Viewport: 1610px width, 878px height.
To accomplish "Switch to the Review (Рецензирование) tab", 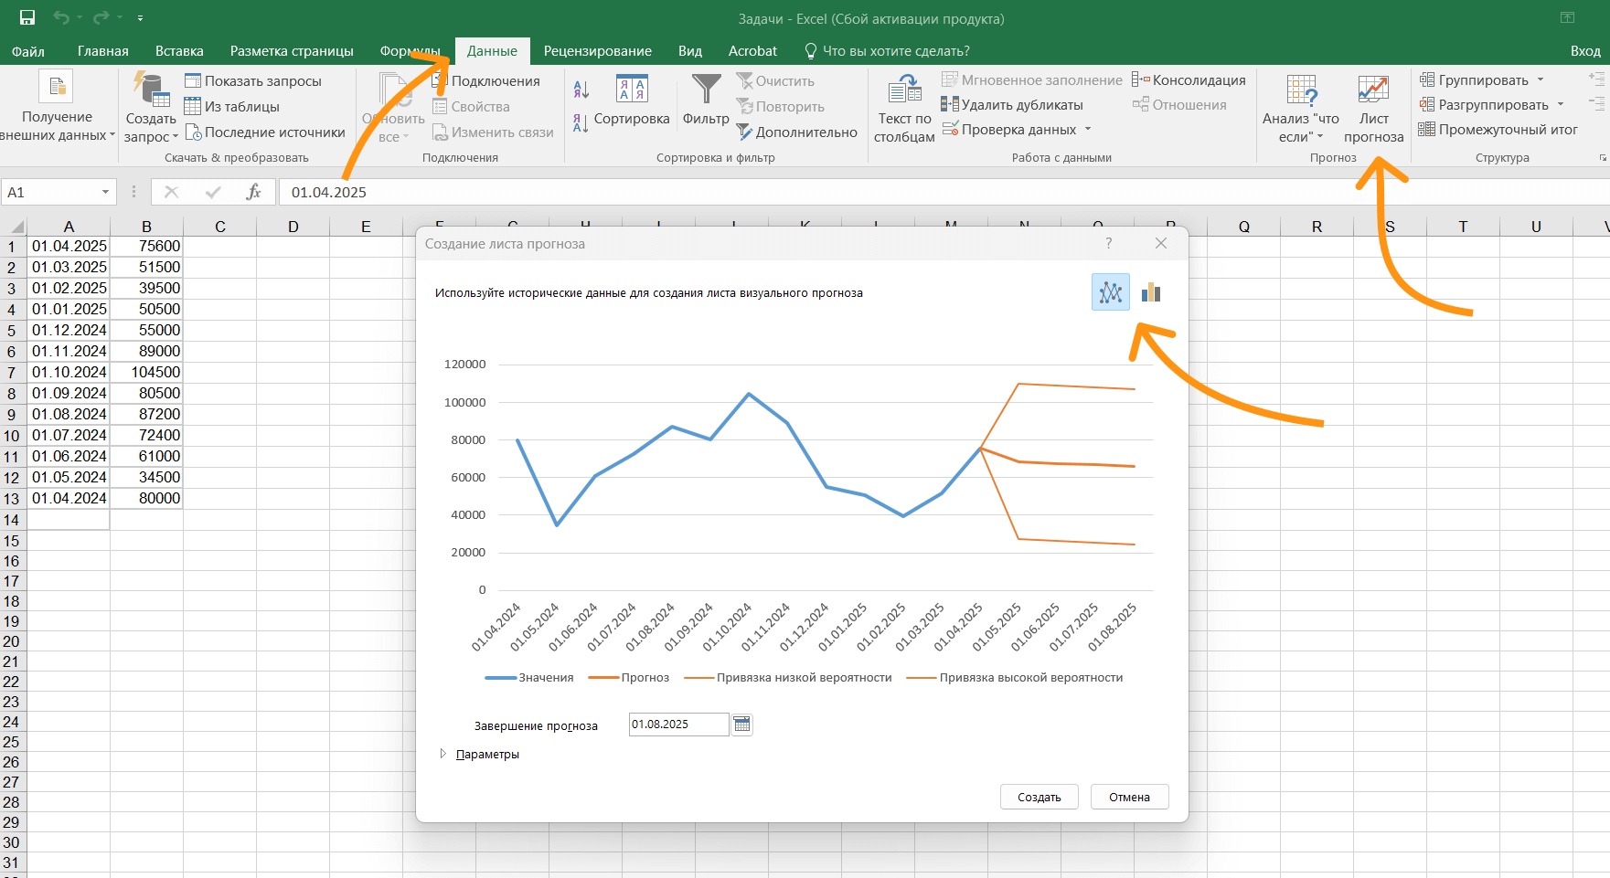I will click(598, 51).
